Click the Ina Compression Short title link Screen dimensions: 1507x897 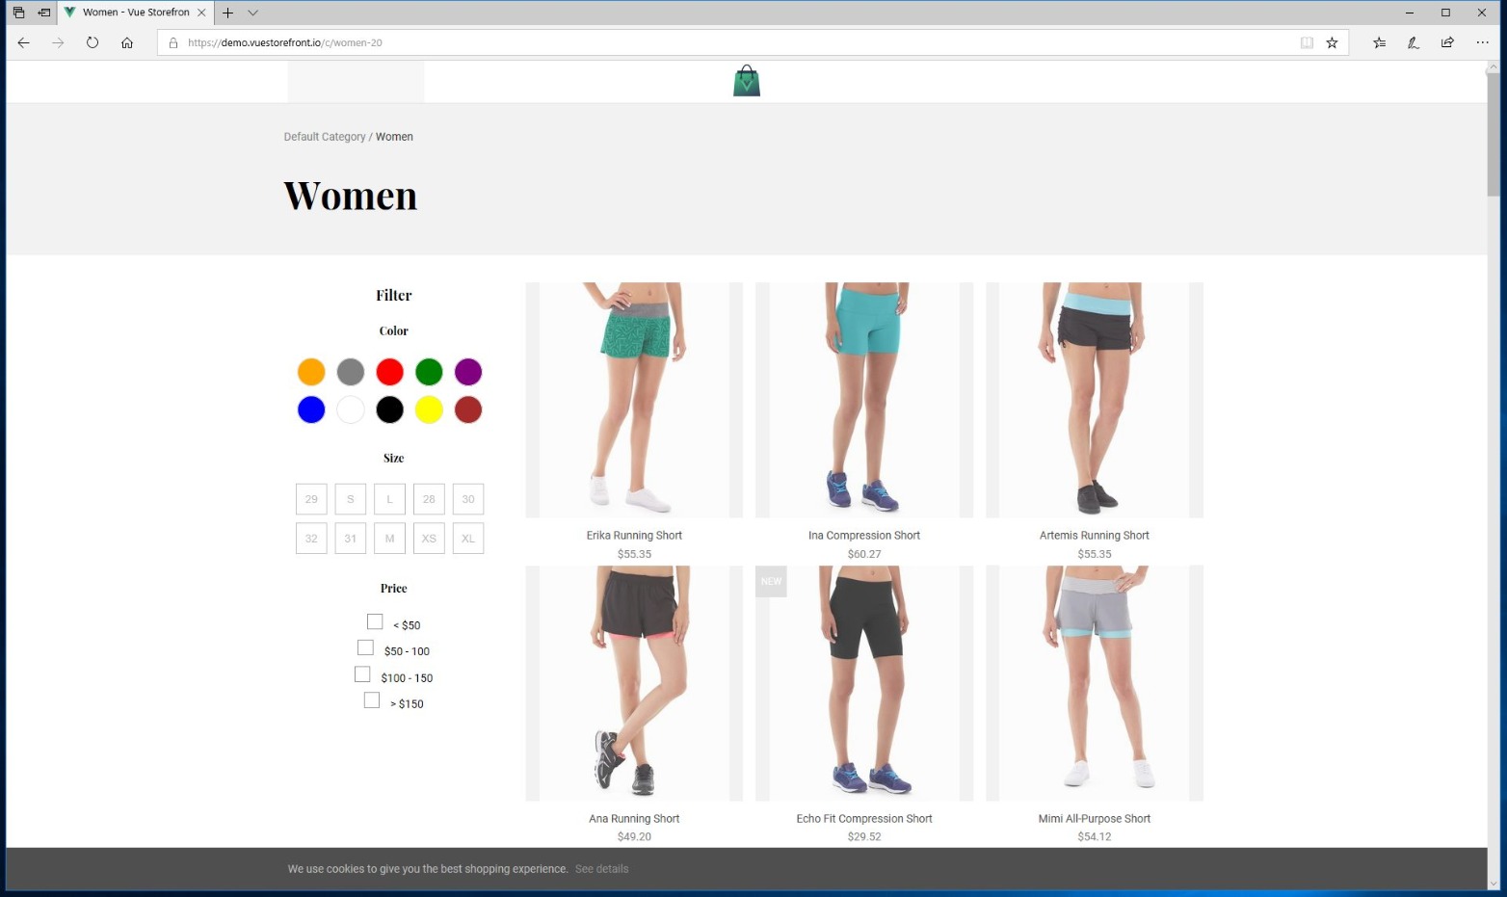864,536
